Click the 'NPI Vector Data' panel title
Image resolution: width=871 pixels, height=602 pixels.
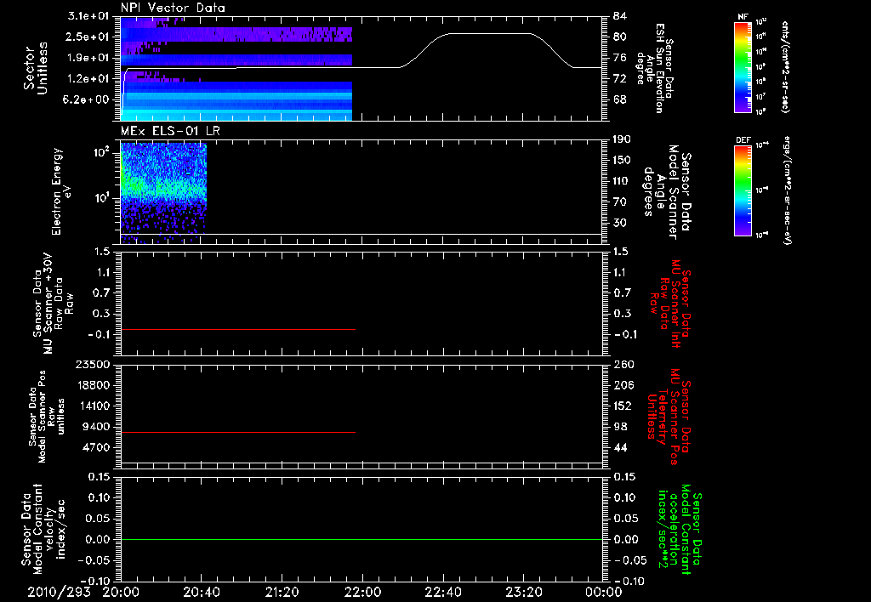click(x=173, y=8)
